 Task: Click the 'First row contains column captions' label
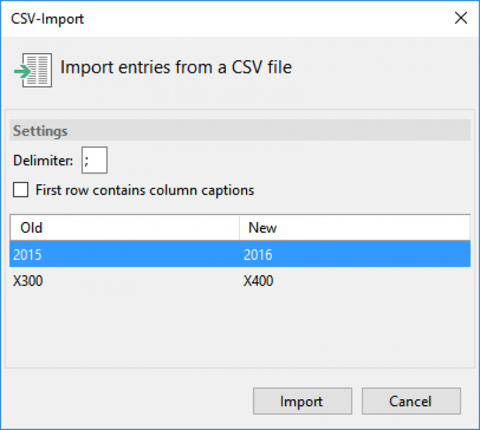[x=145, y=190]
